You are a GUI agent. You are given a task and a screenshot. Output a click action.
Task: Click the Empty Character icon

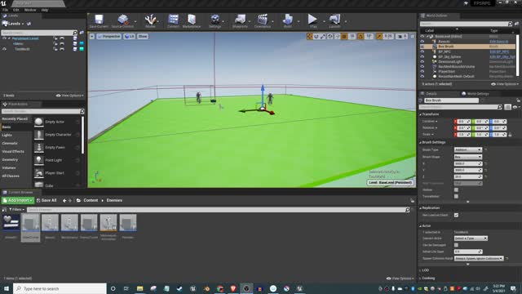(x=38, y=135)
